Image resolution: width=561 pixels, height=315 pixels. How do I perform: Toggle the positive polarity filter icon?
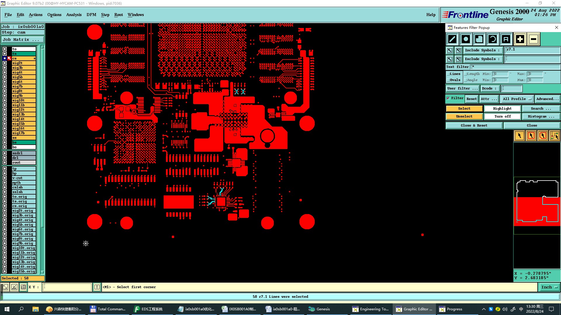(x=520, y=39)
